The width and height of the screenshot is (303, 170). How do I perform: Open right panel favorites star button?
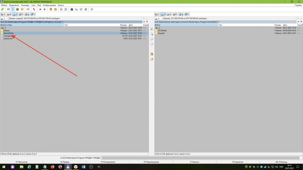pyautogui.click(x=298, y=22)
